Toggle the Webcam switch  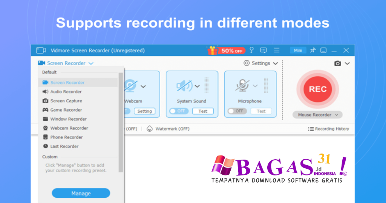pyautogui.click(x=127, y=111)
